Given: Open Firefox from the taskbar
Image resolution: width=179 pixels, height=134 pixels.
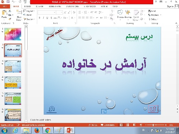Looking at the screenshot, I should tap(37, 130).
